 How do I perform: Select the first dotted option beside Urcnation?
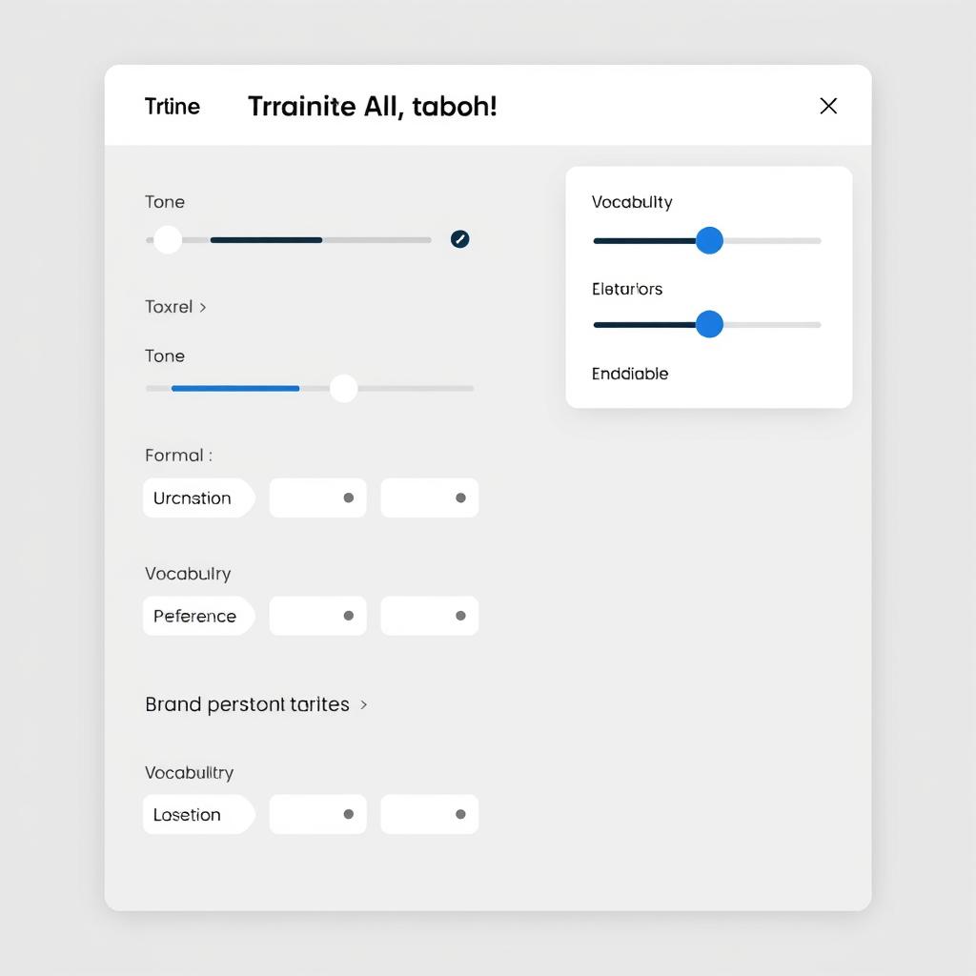(x=317, y=498)
